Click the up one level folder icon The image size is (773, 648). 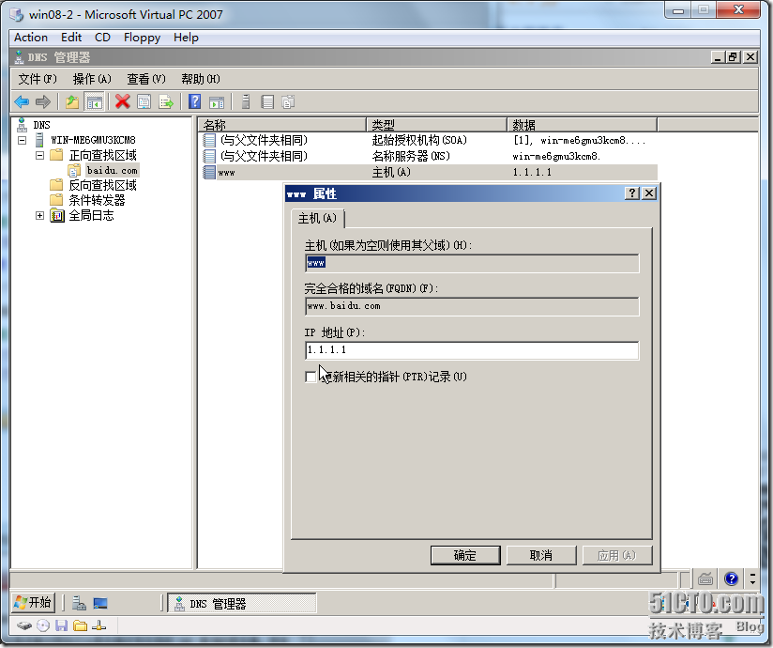click(69, 101)
